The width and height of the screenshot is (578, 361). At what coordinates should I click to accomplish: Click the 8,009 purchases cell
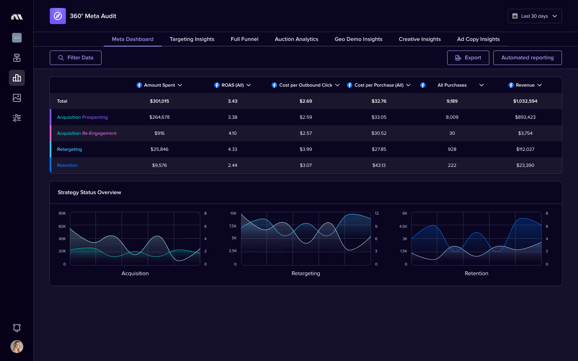tap(452, 117)
